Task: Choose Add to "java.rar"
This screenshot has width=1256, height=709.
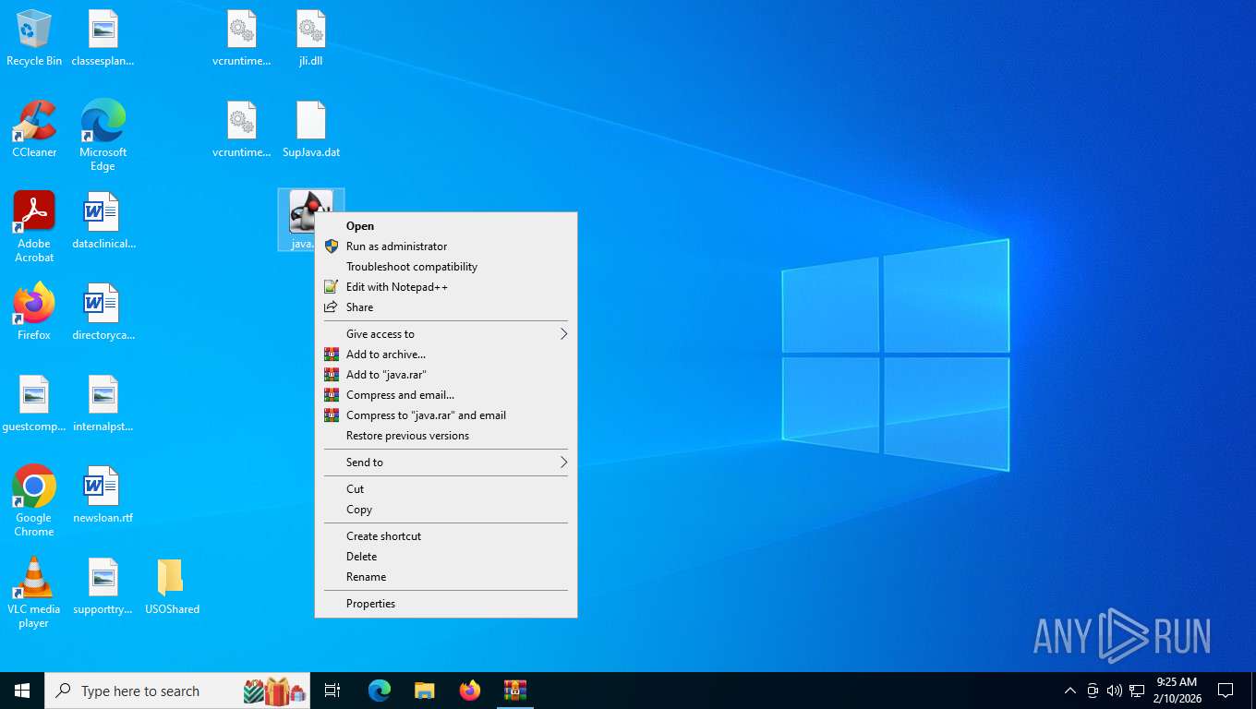Action: coord(446,375)
